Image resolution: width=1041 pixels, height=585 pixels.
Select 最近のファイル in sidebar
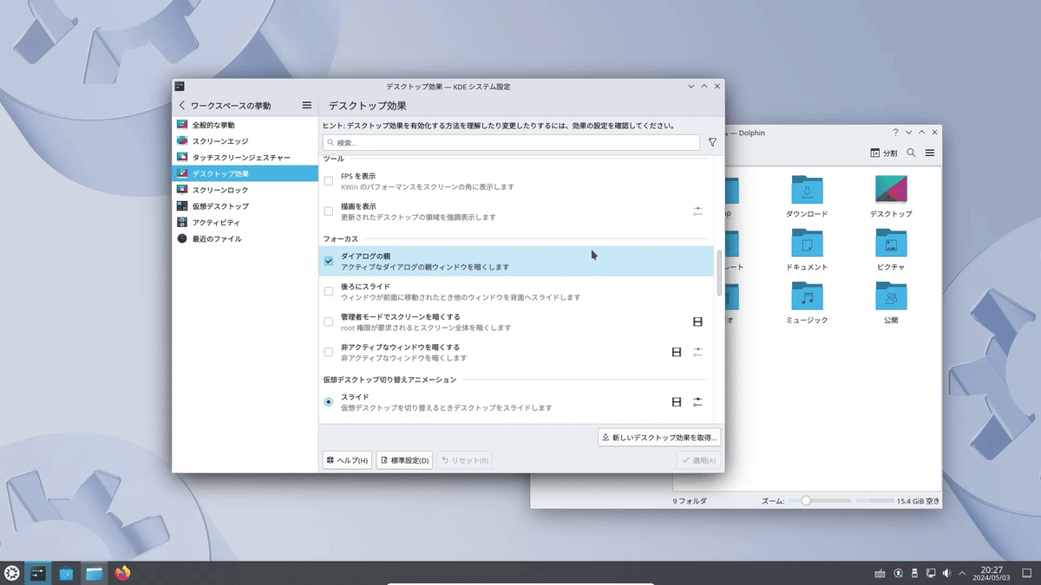(246, 238)
